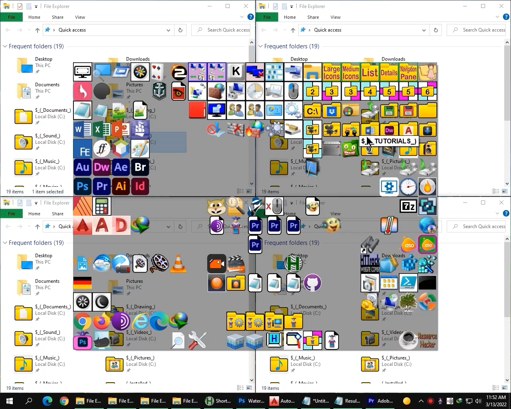The image size is (511, 409).
Task: Open Quick Access Toolbar dropdown, top-left Explorer
Action: [x=36, y=6]
